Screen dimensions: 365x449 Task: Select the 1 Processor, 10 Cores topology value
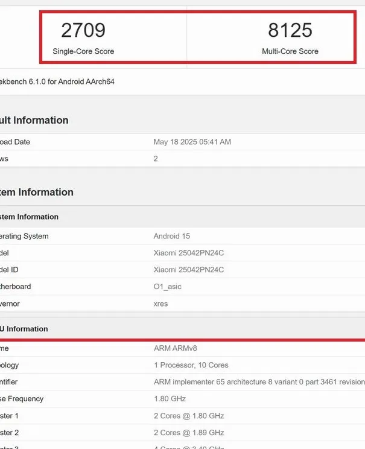(x=191, y=365)
